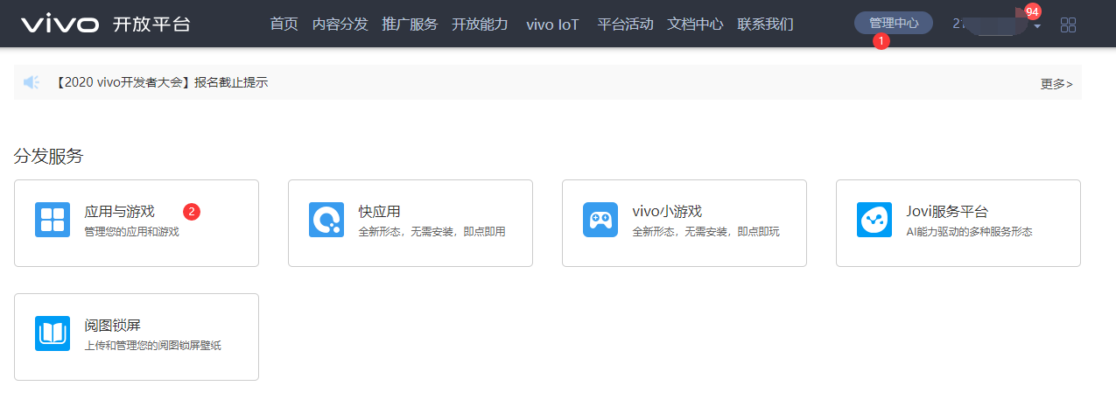Click the 分发服务 section heading
Screen dimensions: 1116x407
49,157
